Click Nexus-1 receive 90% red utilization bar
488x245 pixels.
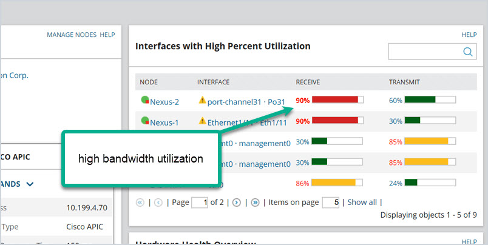(337, 120)
